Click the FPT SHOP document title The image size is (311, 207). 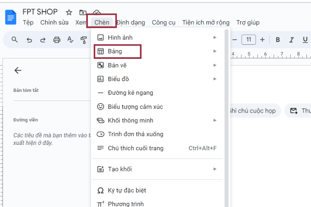pos(40,12)
